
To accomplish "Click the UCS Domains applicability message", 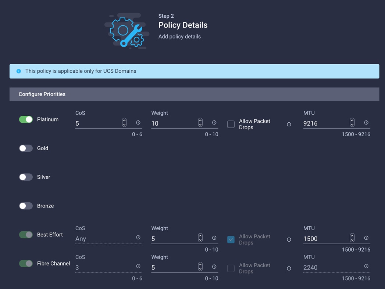I will tap(81, 71).
